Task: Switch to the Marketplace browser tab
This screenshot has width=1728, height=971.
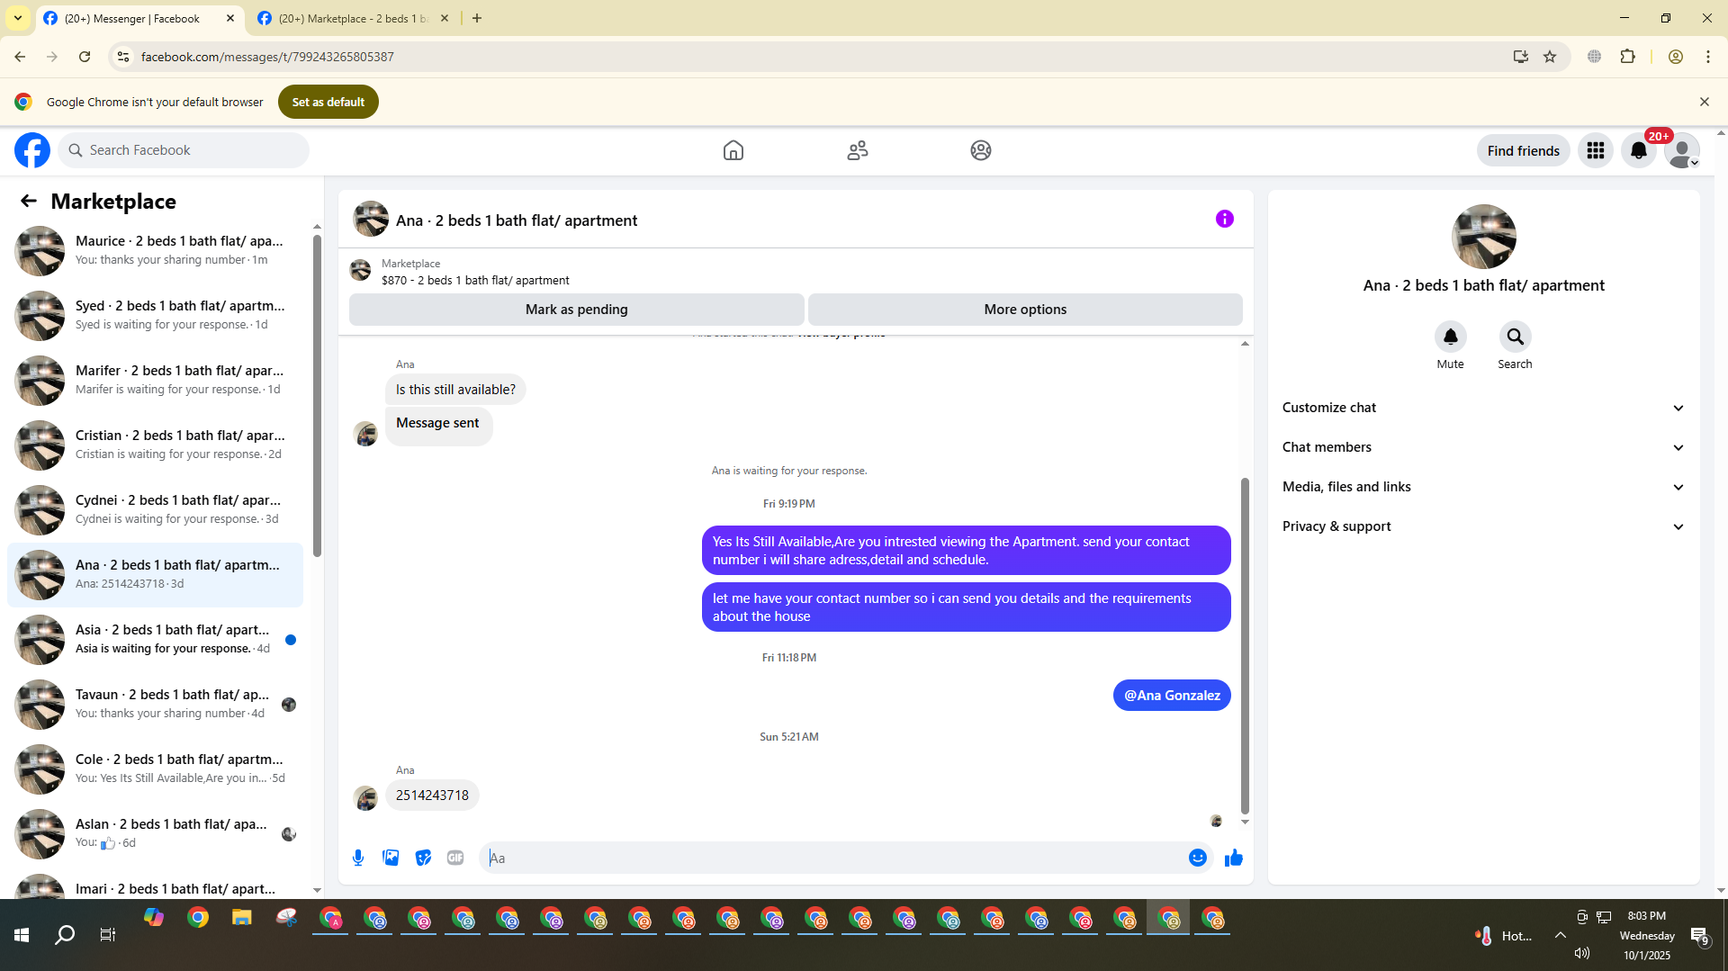Action: [x=353, y=18]
